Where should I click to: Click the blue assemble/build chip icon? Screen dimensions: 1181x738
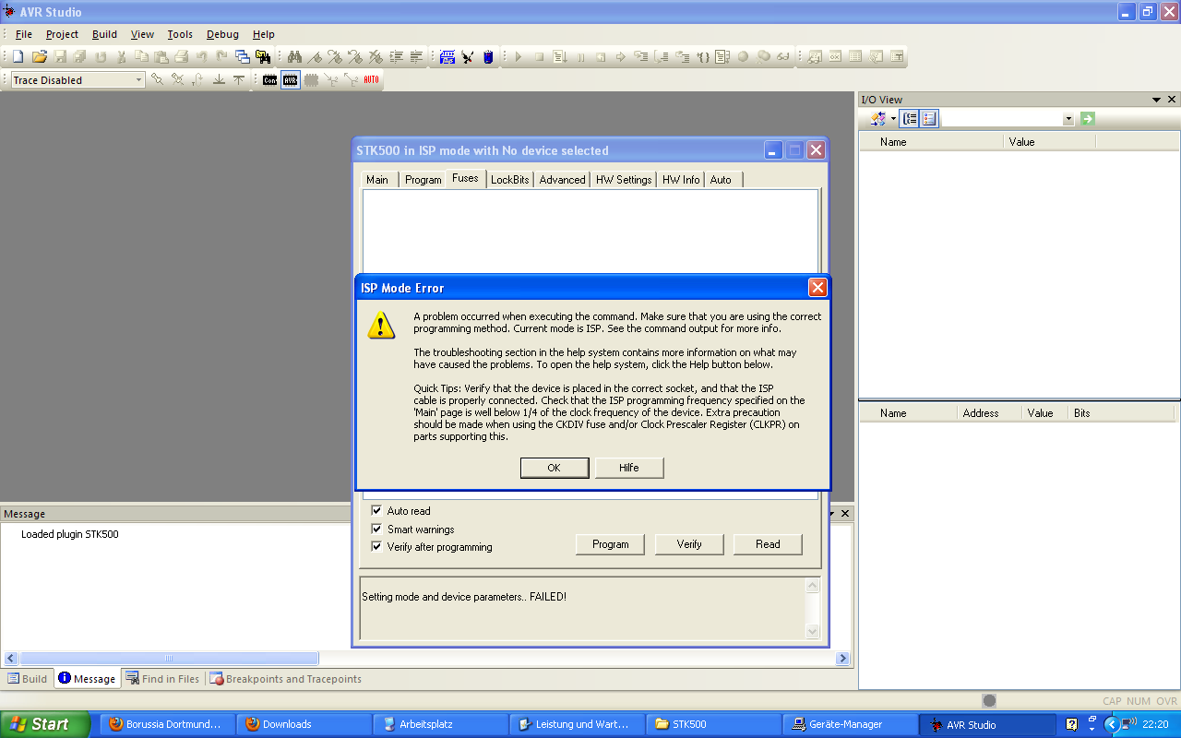pyautogui.click(x=447, y=57)
